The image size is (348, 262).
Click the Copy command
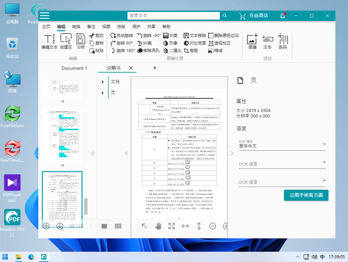click(96, 43)
